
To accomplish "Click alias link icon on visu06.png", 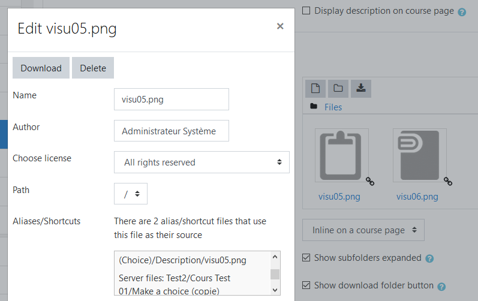I will [448, 181].
